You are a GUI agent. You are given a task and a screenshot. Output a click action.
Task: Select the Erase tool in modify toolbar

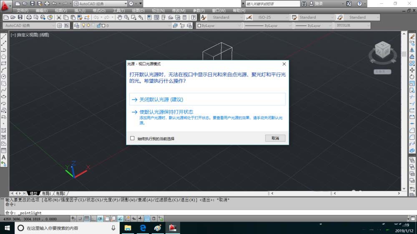[412, 36]
